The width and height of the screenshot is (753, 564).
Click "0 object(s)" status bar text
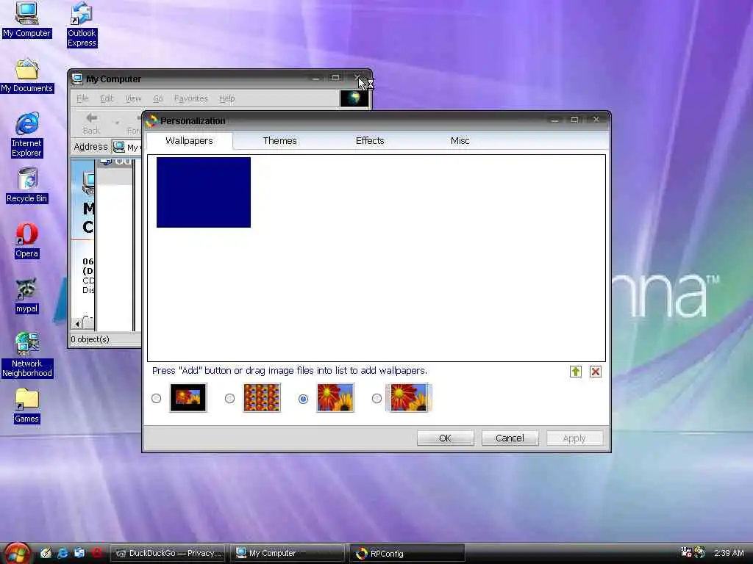pos(90,339)
